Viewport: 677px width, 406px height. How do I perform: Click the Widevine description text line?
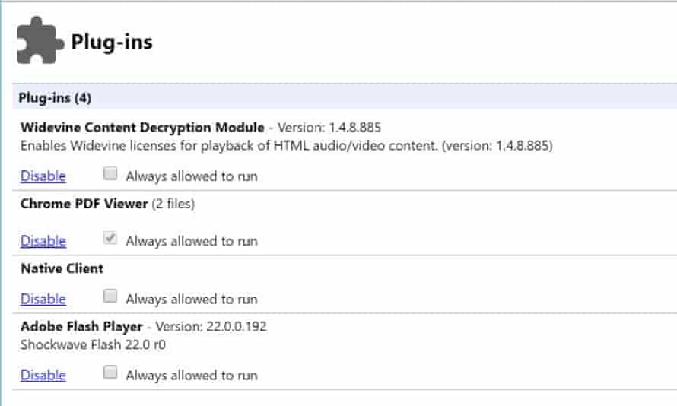click(x=286, y=146)
